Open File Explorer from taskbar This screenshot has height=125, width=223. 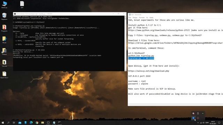43,123
